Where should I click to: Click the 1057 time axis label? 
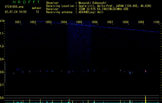tap(110, 22)
